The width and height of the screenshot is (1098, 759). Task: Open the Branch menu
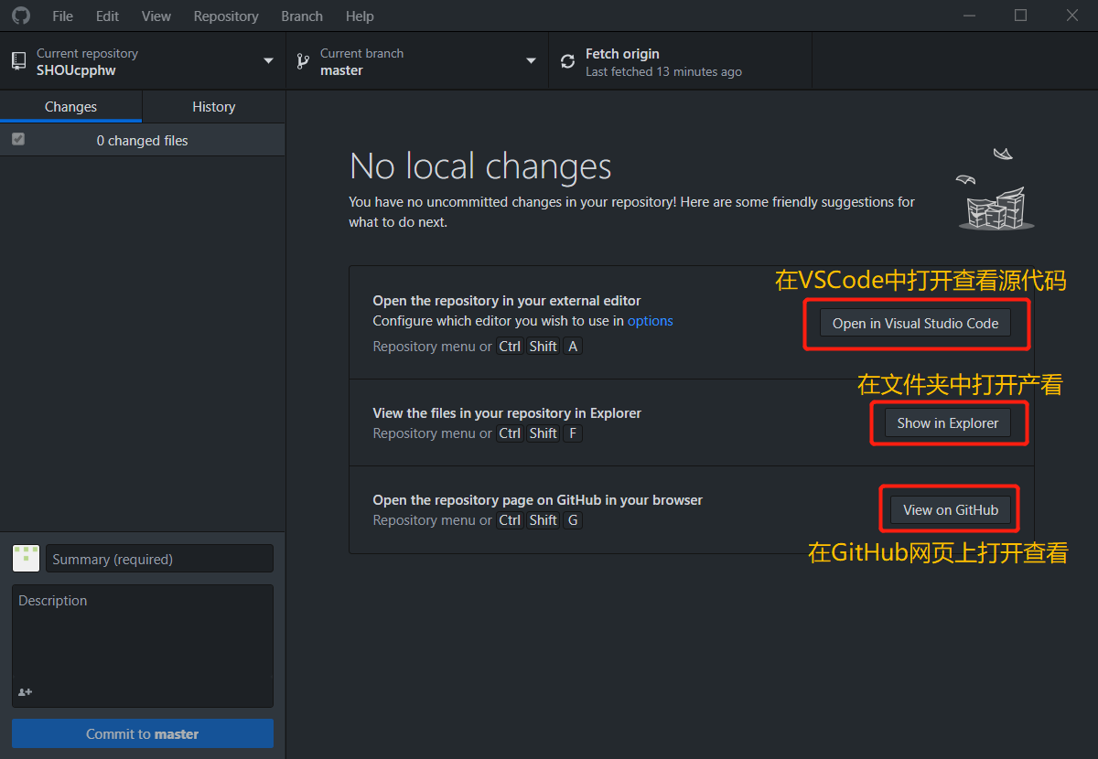point(302,16)
